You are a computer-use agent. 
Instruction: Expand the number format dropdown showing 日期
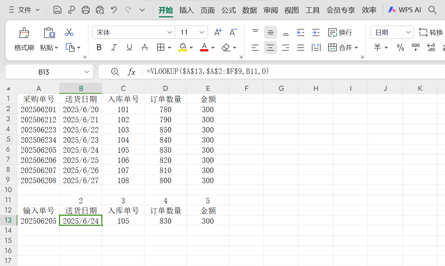click(x=409, y=33)
